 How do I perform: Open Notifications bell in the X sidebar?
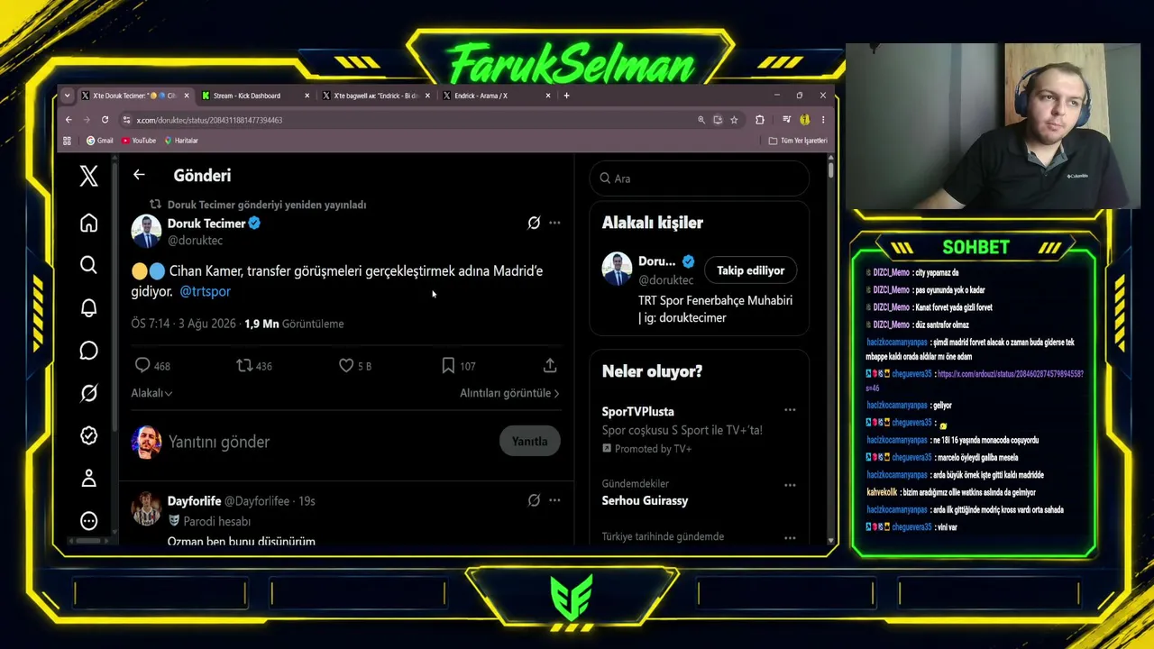pos(88,308)
